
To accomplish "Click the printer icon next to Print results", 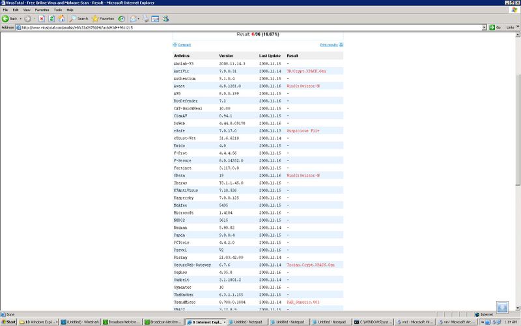I will [x=341, y=45].
